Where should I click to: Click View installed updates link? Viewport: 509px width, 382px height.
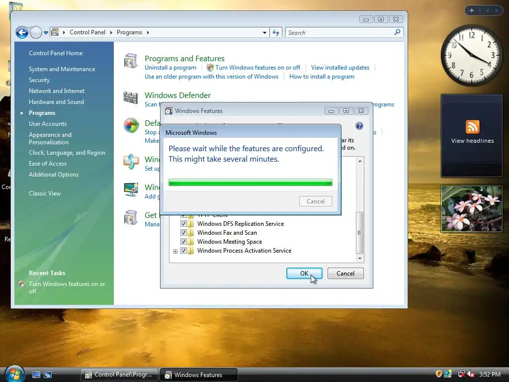(340, 68)
